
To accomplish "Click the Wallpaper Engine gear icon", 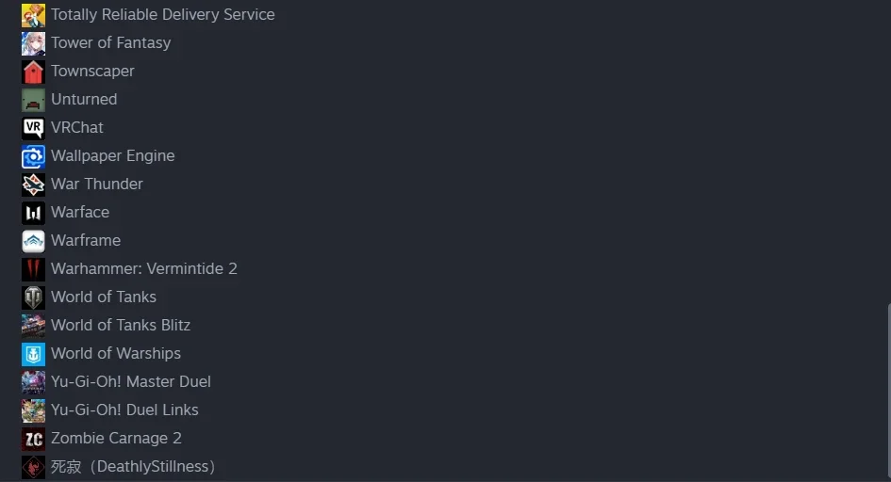I will pos(33,156).
